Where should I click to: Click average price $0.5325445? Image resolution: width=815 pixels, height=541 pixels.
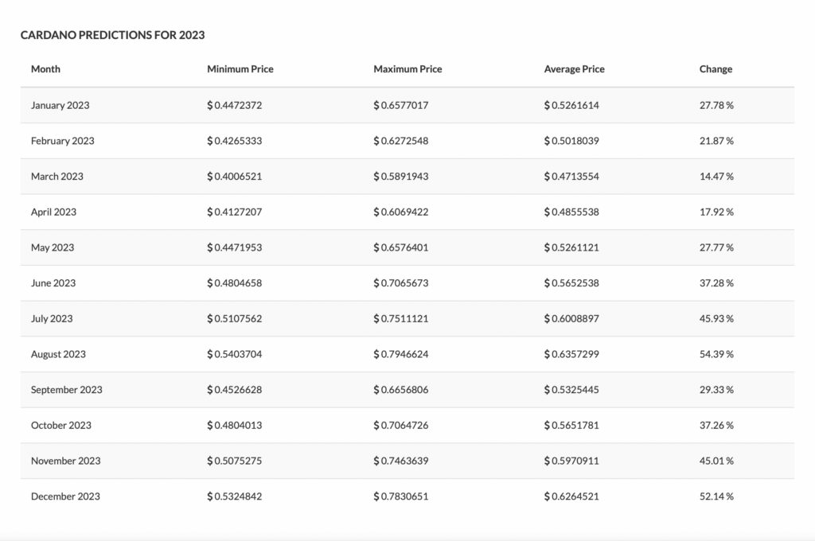571,390
